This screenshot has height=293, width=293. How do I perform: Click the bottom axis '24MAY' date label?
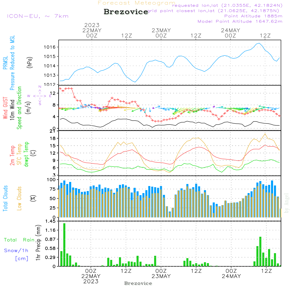click(x=231, y=276)
